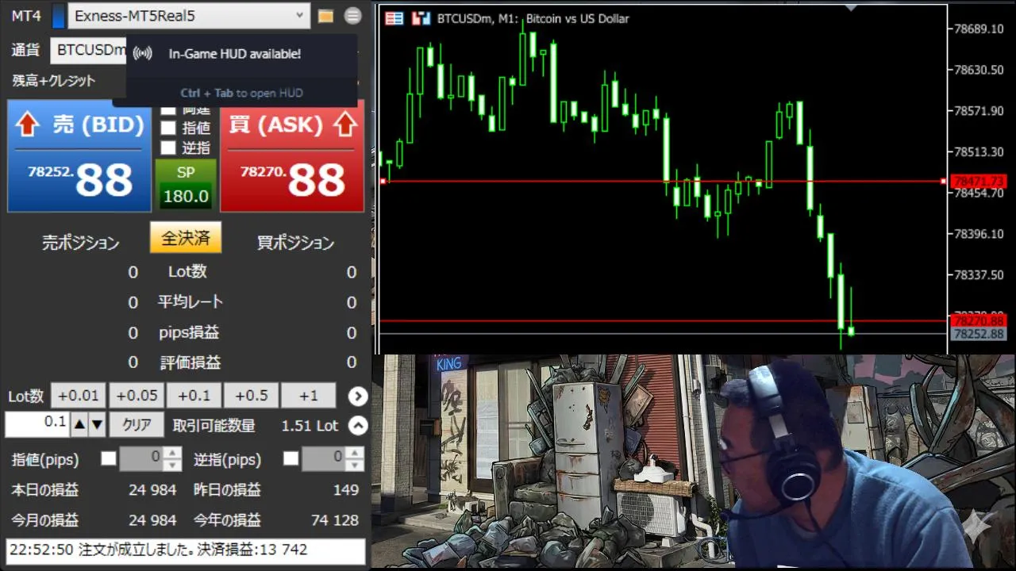The width and height of the screenshot is (1016, 571).
Task: Click the 全決済 close-all button
Action: point(186,238)
